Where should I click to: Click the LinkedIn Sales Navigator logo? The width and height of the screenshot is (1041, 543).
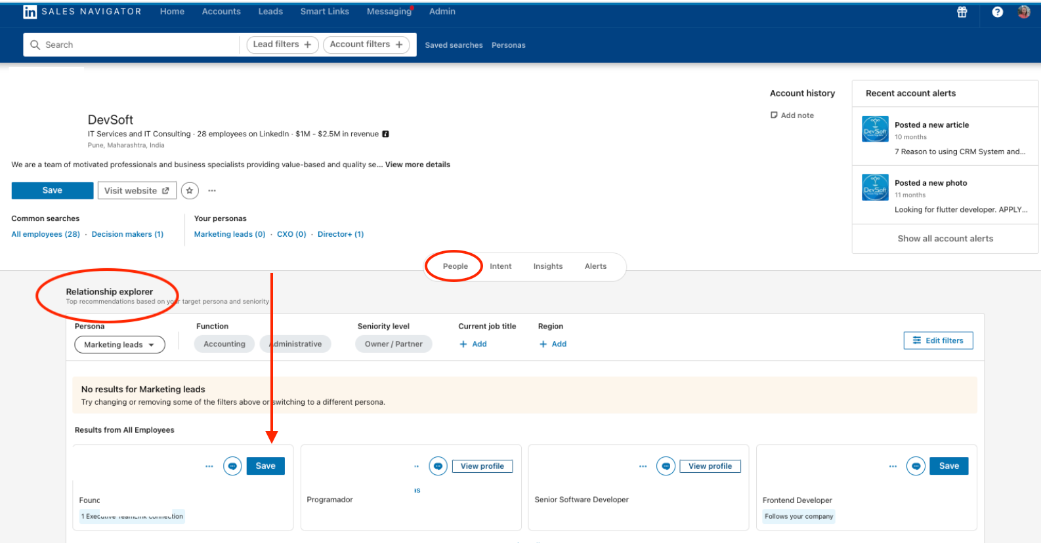pyautogui.click(x=82, y=12)
